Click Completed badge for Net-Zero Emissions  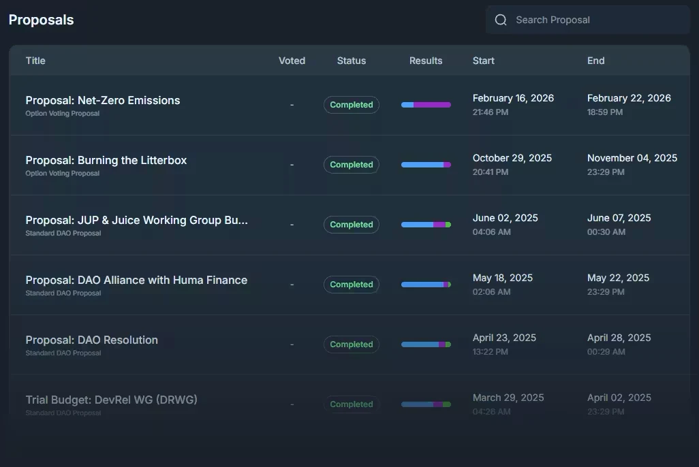click(352, 105)
